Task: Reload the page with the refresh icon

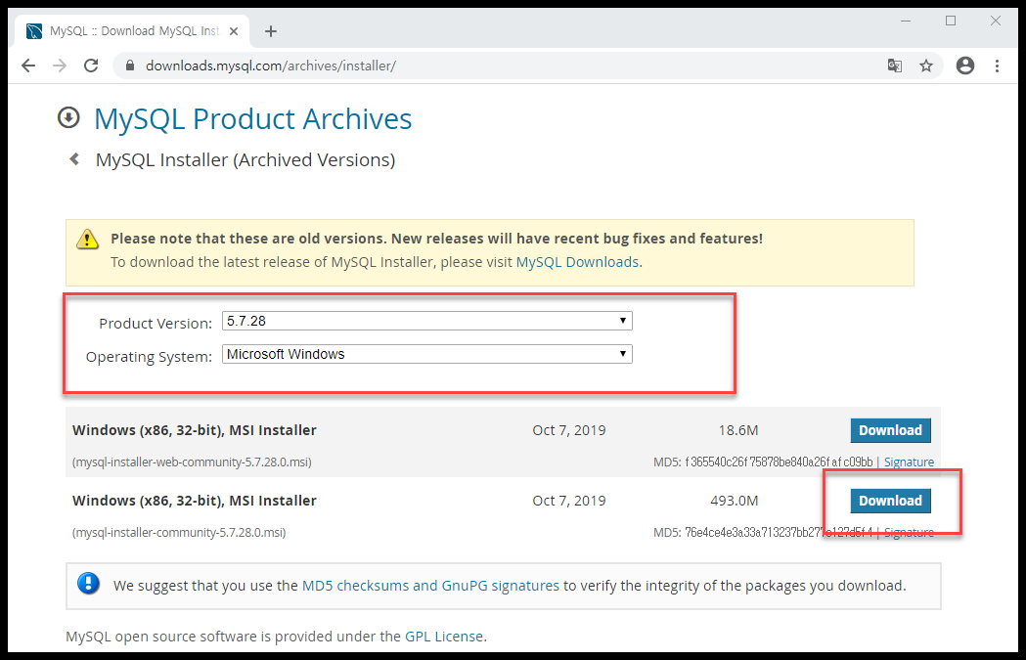Action: click(91, 66)
